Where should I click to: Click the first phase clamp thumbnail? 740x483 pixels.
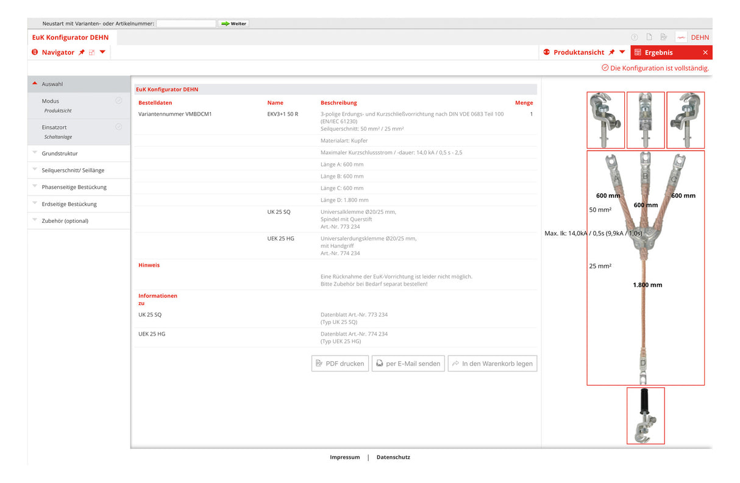[606, 120]
